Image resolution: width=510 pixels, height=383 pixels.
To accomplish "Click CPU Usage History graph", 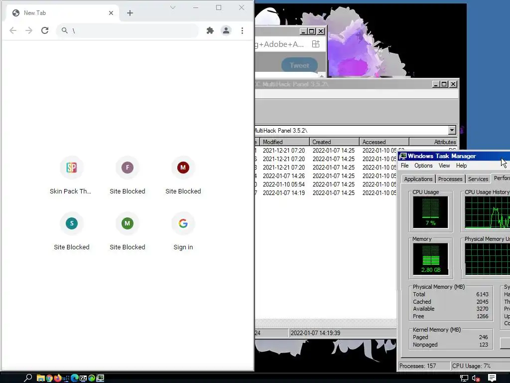I will click(487, 212).
